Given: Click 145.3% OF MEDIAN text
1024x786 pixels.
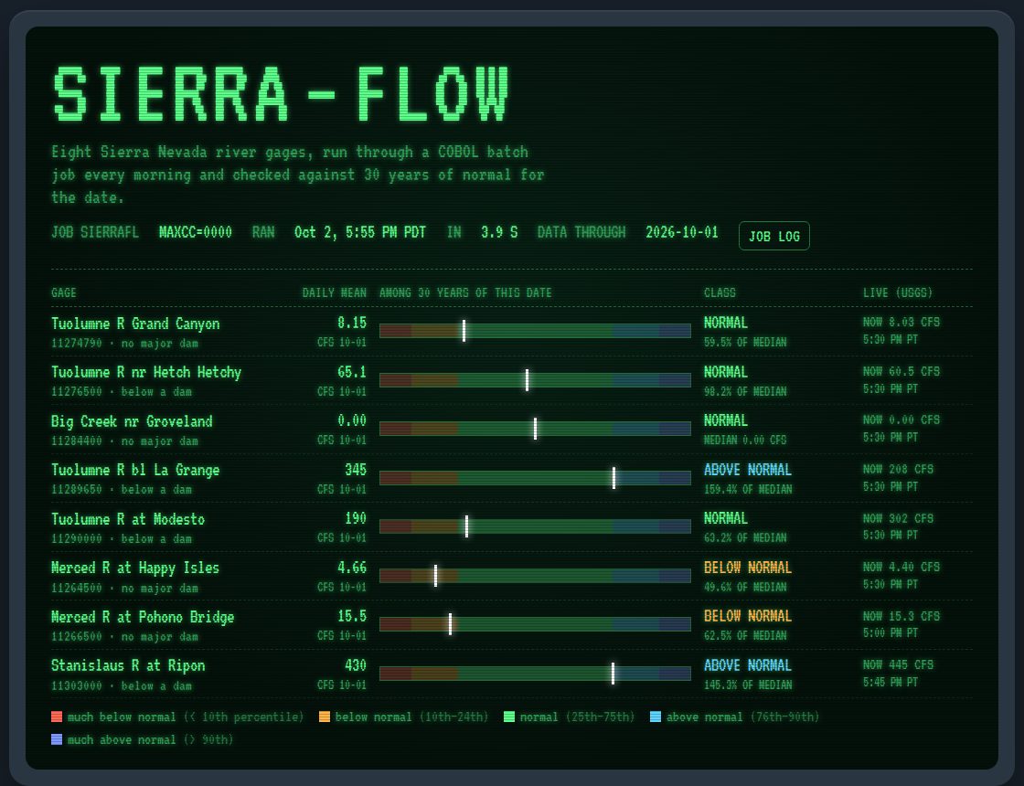Looking at the screenshot, I should 748,685.
